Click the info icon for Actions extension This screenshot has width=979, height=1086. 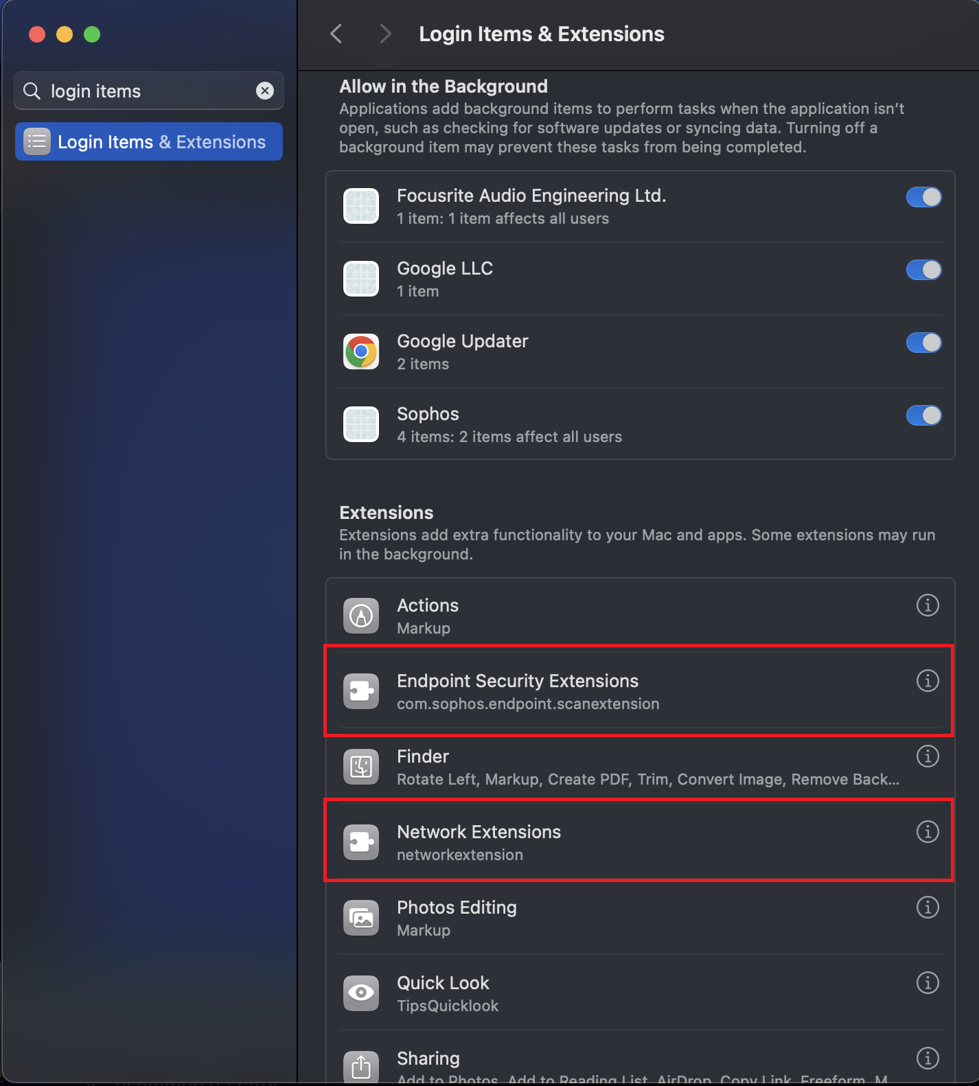point(928,605)
